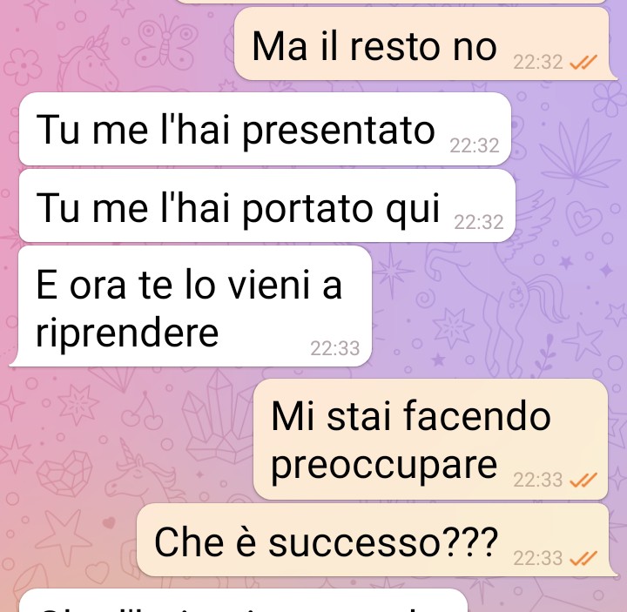Tap the 22:32 timestamp on "Tu me l'hai presentato"

coord(475,145)
